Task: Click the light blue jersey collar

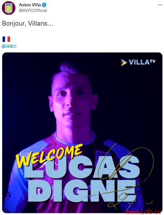Action: pos(75,138)
